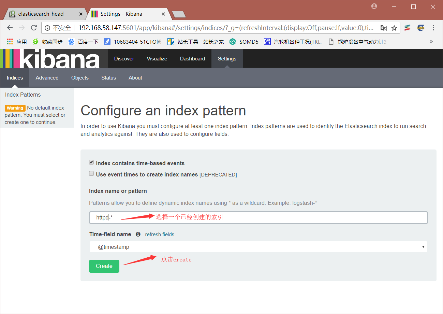Screen dimensions: 443x314
Task: Open the 站长工具 - 站长之家 bookmark
Action: pos(195,42)
